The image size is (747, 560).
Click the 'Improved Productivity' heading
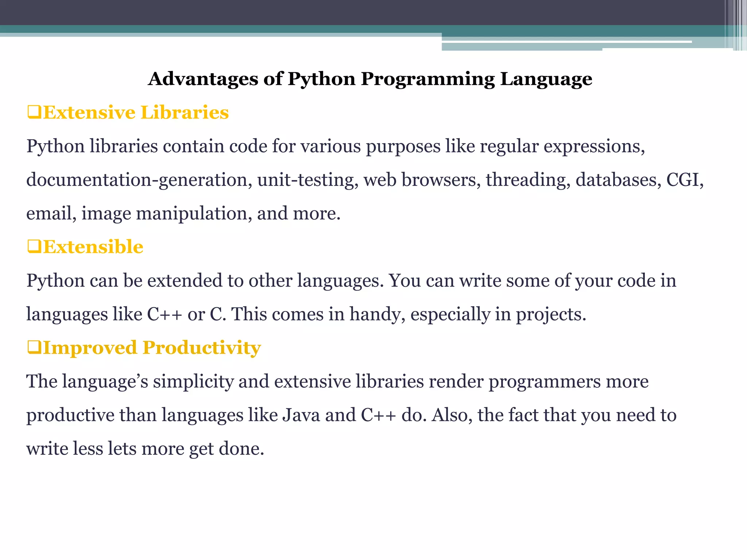tap(152, 348)
